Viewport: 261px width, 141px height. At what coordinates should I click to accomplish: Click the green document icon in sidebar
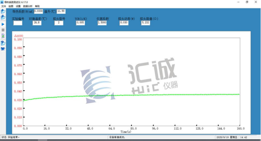3,36
